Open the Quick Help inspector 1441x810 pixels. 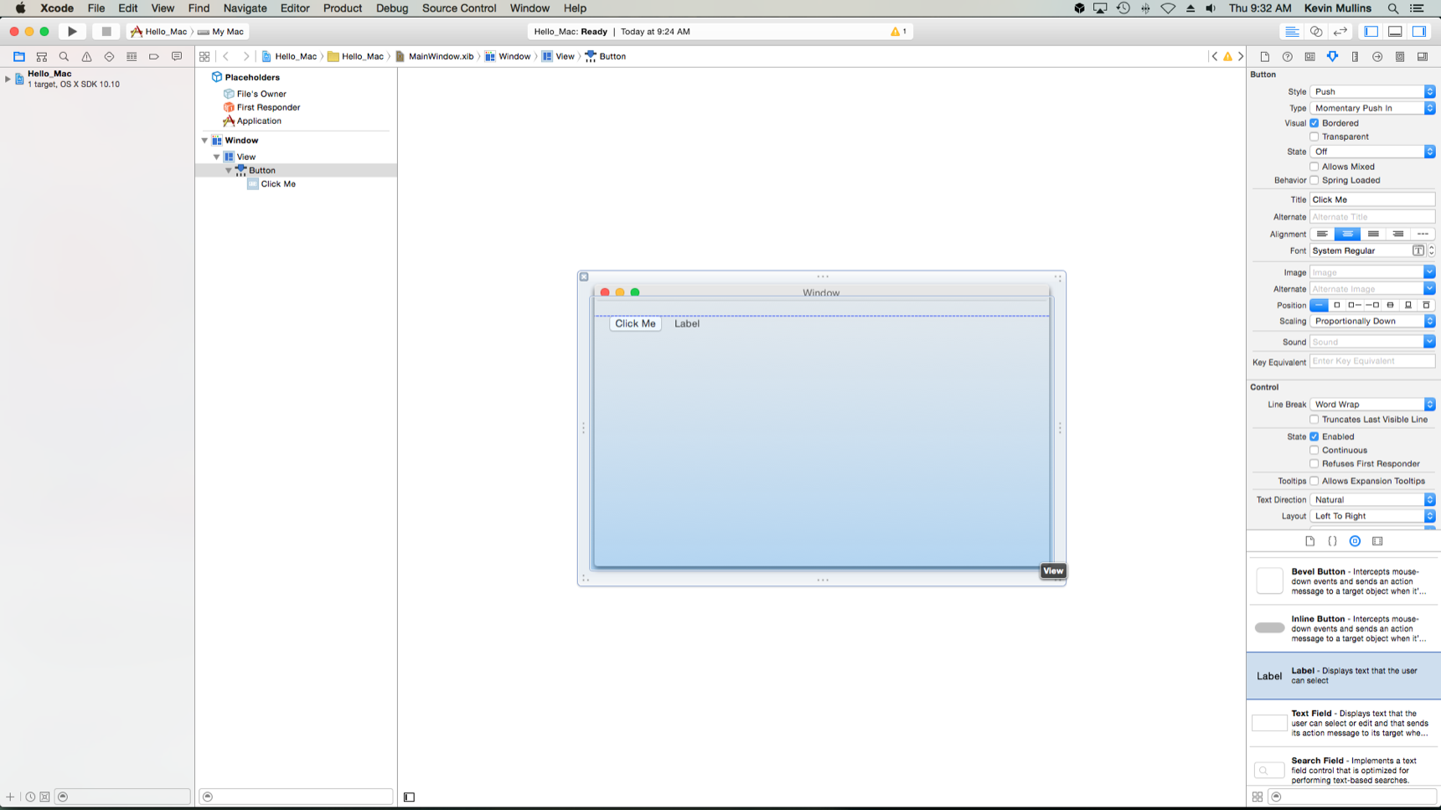(1288, 57)
